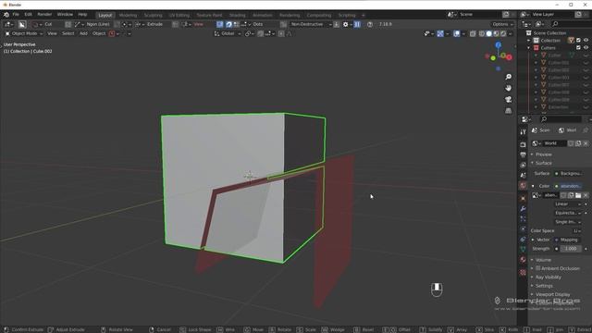
Task: Open the Output properties tab
Action: pyautogui.click(x=523, y=154)
